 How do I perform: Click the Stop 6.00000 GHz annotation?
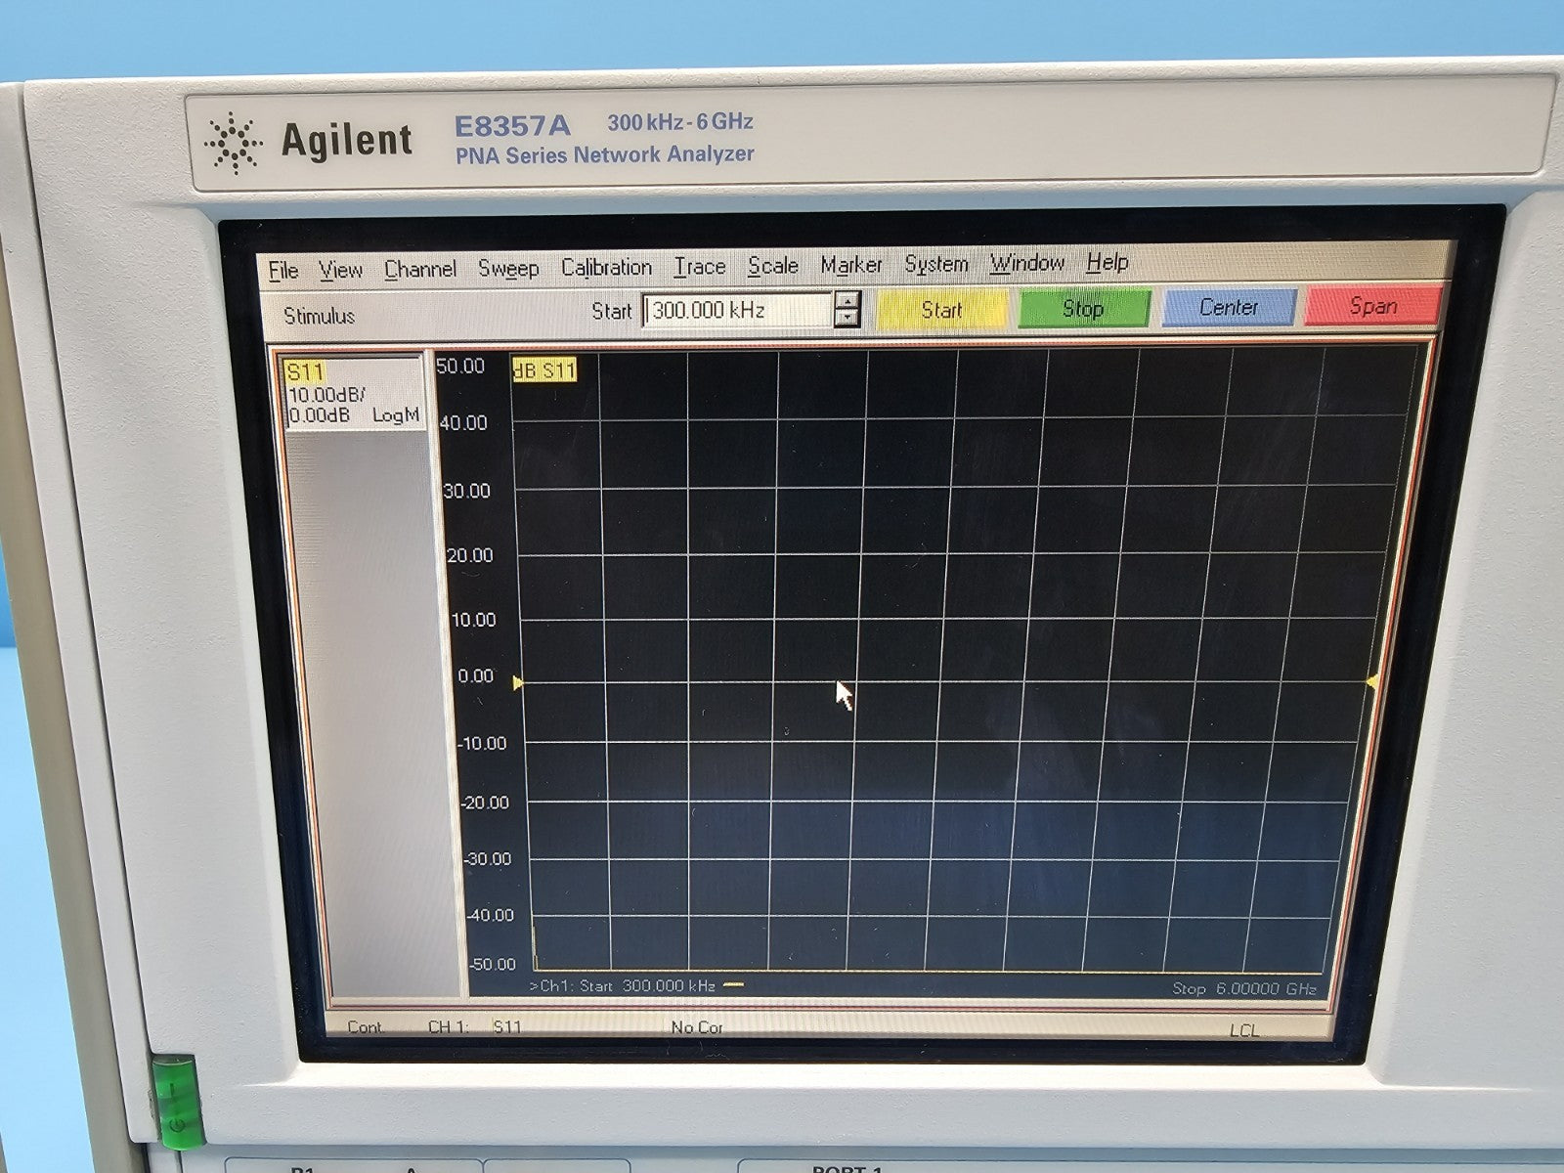[1244, 989]
